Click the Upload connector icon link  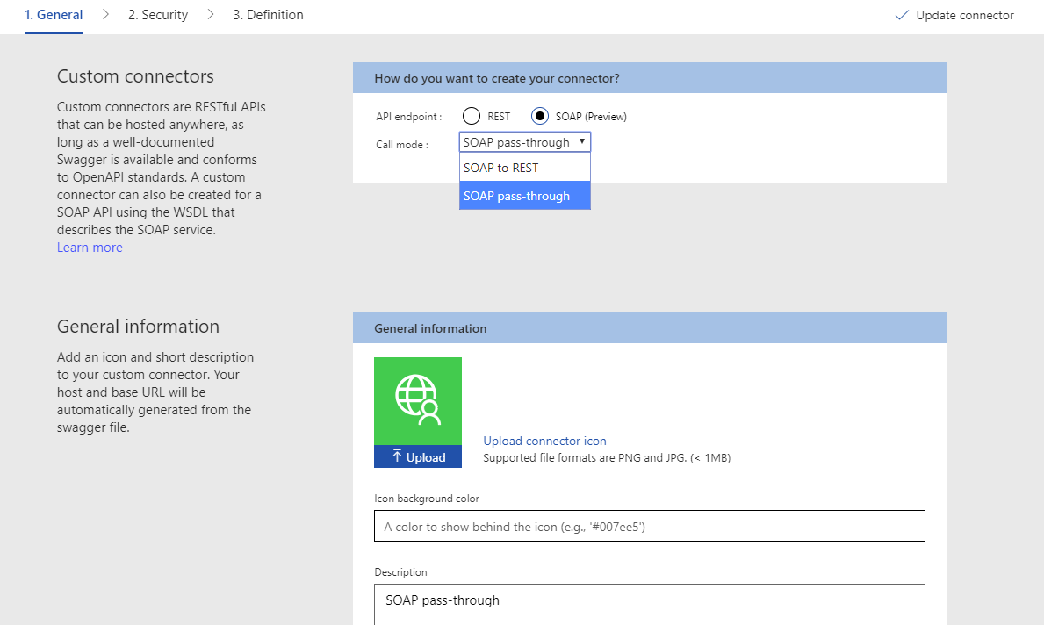pyautogui.click(x=544, y=441)
